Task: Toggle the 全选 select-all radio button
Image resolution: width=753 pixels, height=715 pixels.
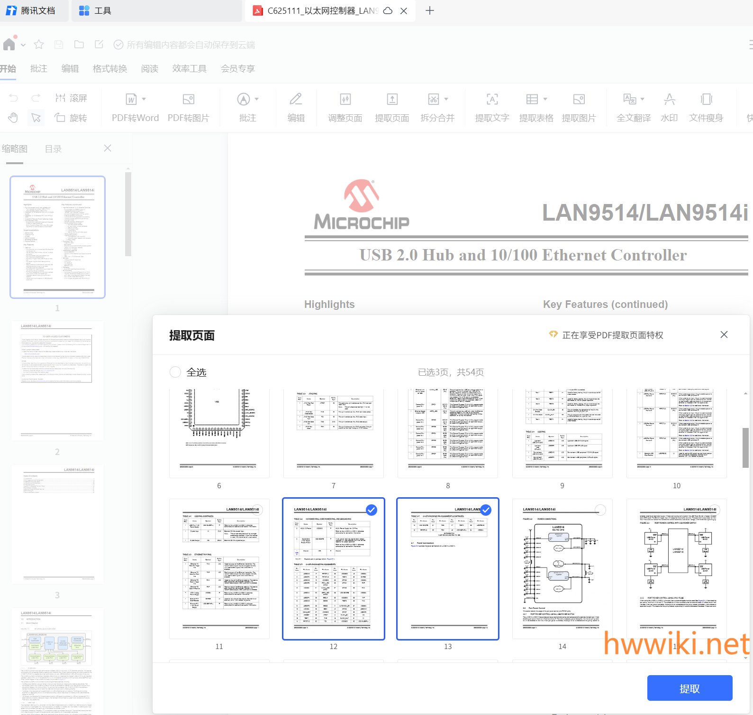Action: click(x=175, y=372)
